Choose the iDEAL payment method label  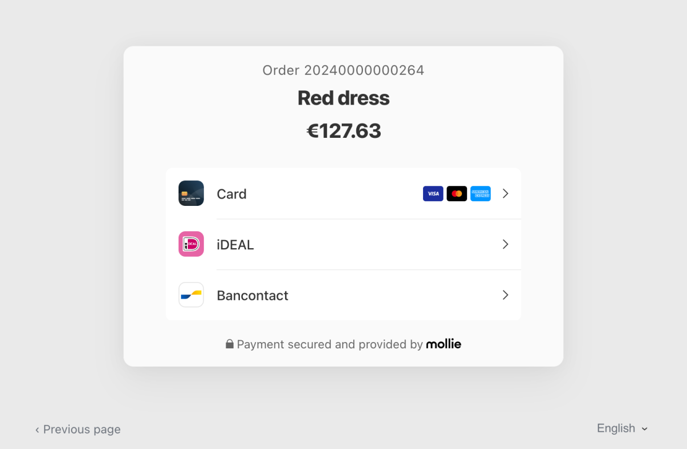(x=235, y=245)
